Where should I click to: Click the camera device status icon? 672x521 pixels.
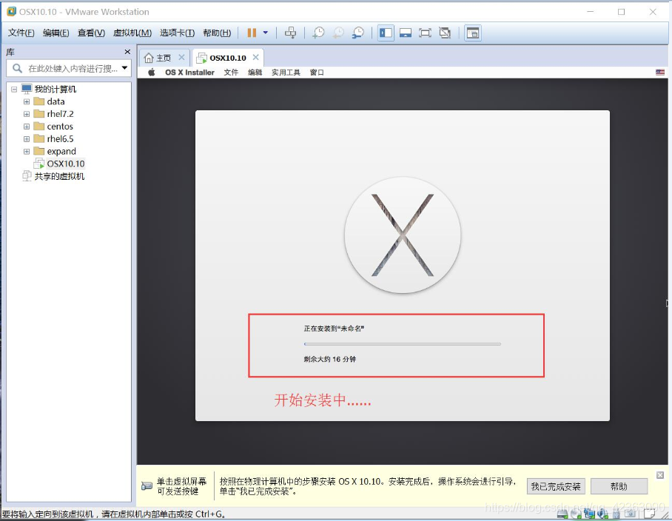630,513
